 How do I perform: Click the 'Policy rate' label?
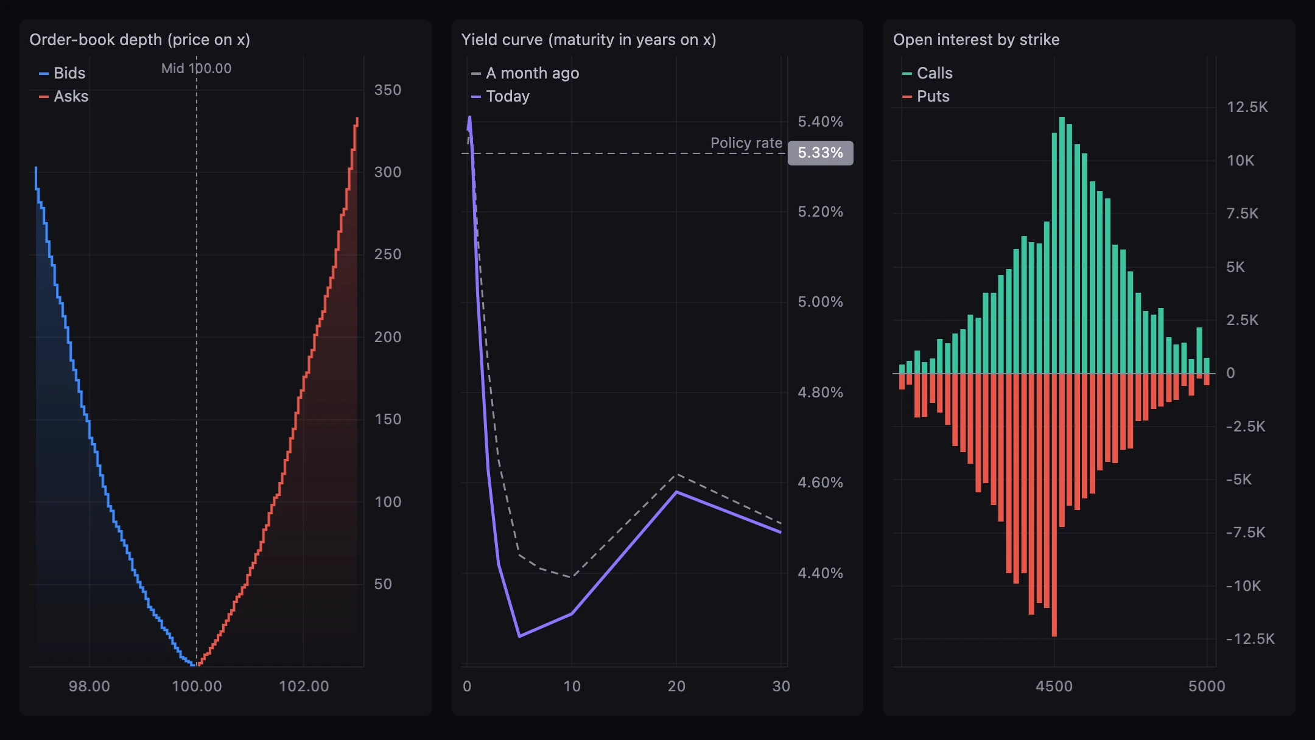[x=746, y=143]
